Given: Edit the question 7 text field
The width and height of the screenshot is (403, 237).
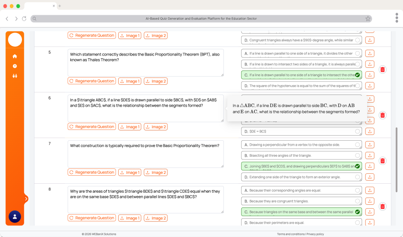Looking at the screenshot, I should 146,154.
